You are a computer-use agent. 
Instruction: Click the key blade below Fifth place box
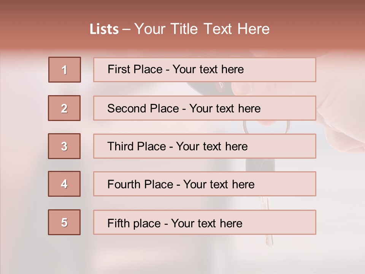pyautogui.click(x=269, y=241)
